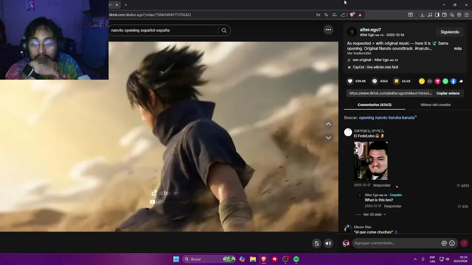472x265 pixels.
Task: Open browser downloads icon
Action: pos(422,15)
